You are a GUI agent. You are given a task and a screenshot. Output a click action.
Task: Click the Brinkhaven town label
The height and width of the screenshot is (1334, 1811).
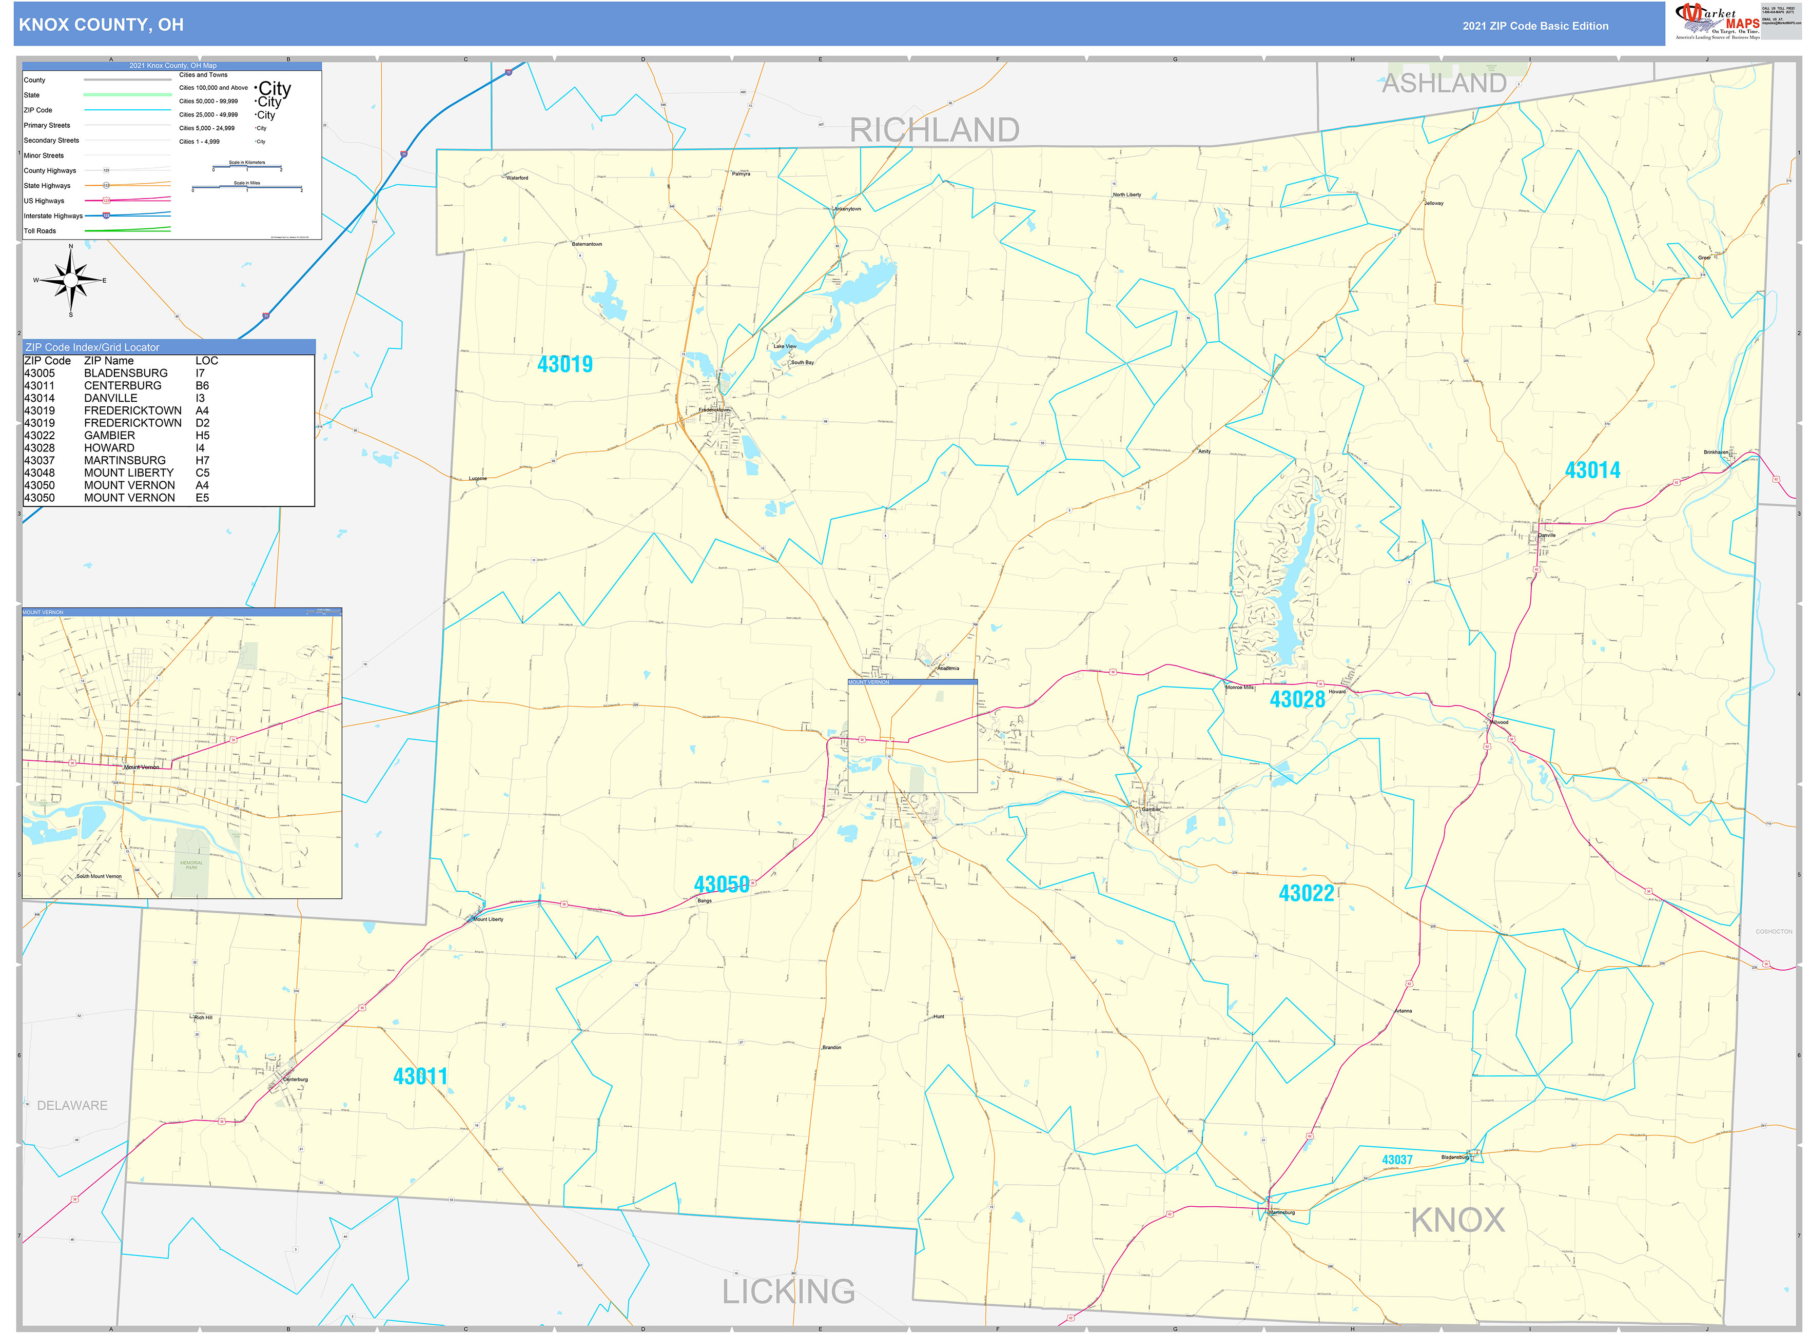[1717, 452]
